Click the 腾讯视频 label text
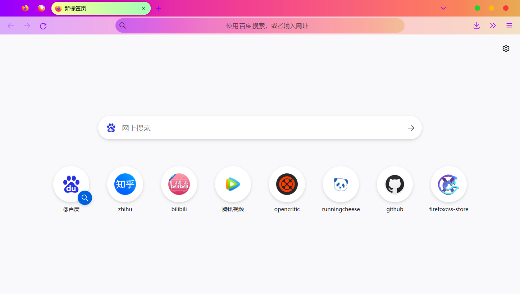 pos(233,209)
